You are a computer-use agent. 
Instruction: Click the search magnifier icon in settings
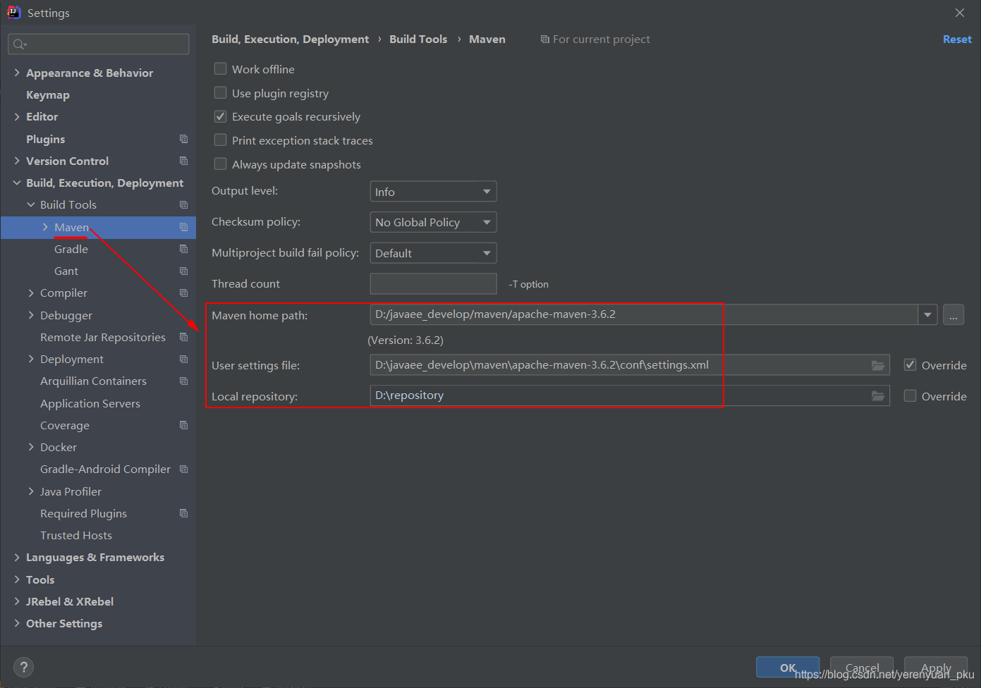point(20,44)
